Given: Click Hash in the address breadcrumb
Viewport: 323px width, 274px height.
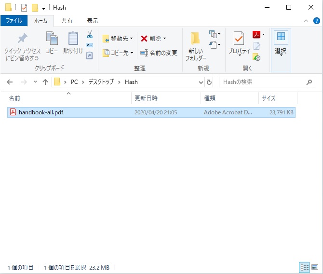Looking at the screenshot, I should point(131,82).
